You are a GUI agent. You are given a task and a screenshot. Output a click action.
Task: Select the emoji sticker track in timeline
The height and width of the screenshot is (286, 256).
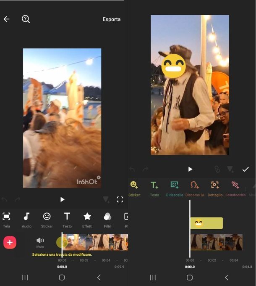point(206,223)
